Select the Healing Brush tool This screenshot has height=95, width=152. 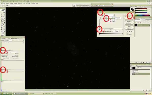tap(2, 18)
